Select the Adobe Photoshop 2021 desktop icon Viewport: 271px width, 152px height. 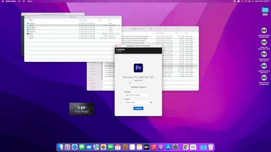pyautogui.click(x=264, y=66)
